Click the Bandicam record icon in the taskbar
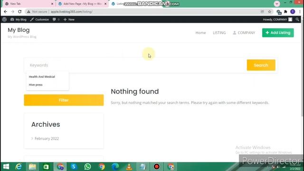The image size is (304, 171). (x=157, y=167)
